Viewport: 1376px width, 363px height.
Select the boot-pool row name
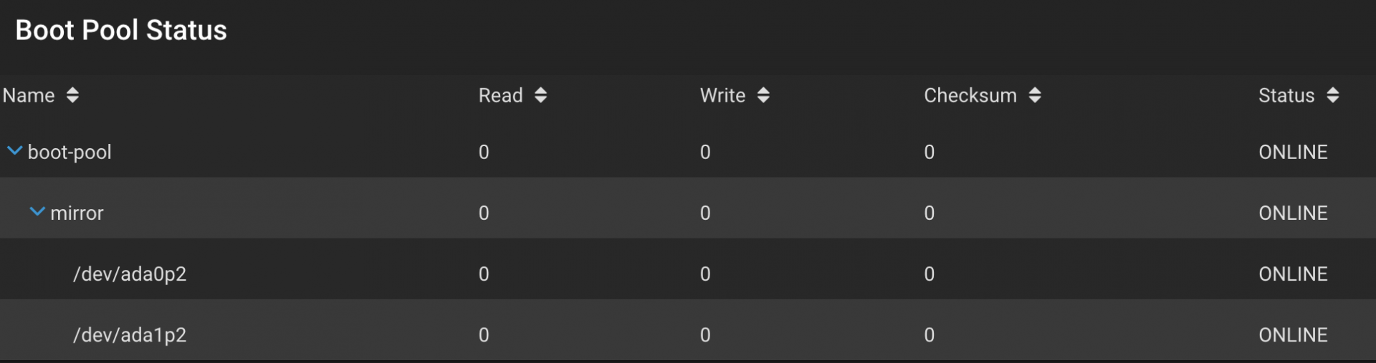[x=70, y=153]
